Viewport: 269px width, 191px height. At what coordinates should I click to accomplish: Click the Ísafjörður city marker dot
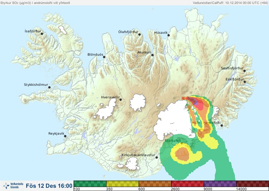[42, 34]
